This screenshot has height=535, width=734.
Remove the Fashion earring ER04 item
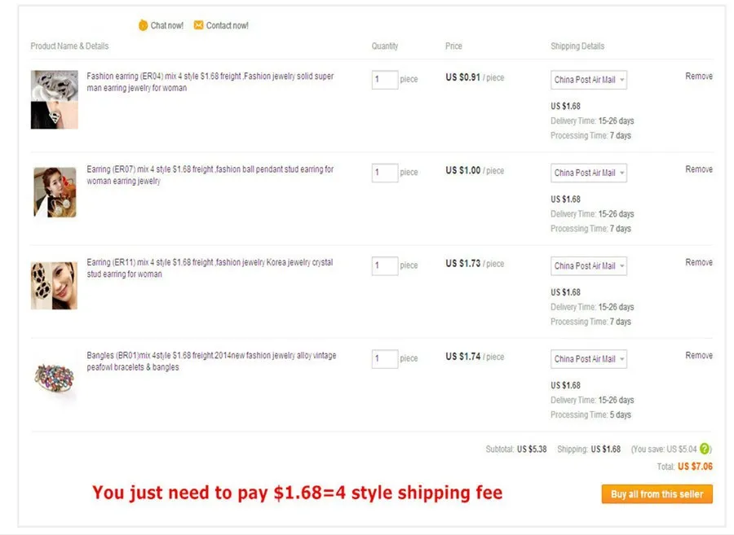coord(699,77)
